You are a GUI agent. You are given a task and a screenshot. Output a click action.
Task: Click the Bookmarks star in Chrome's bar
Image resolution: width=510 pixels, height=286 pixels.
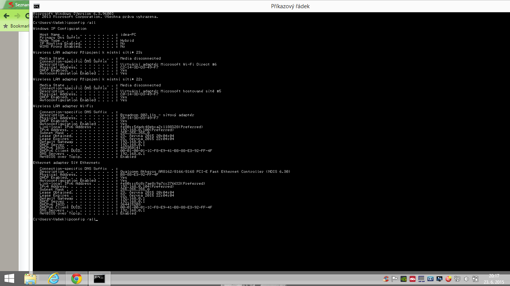coord(6,26)
